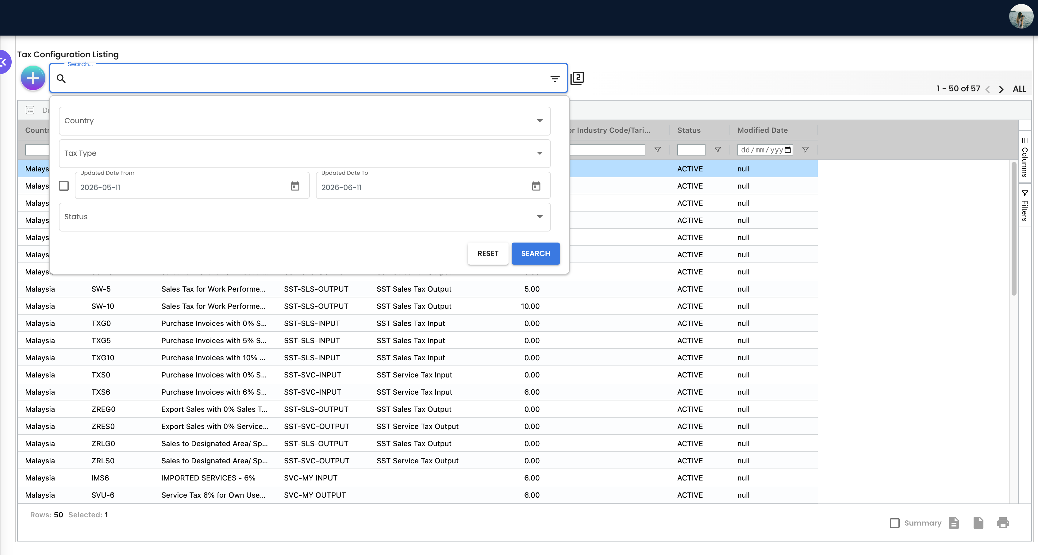Click the purple plus add button
The height and width of the screenshot is (555, 1038).
pos(33,78)
